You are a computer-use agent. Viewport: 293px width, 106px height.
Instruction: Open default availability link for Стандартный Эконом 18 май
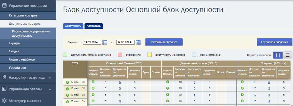(x=120, y=88)
